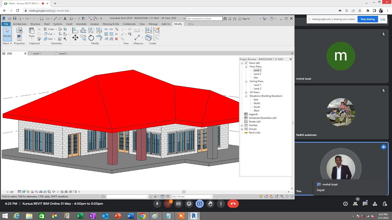The image size is (392, 220).
Task: Click the Offset tool in Modify panel
Action: [x=83, y=30]
